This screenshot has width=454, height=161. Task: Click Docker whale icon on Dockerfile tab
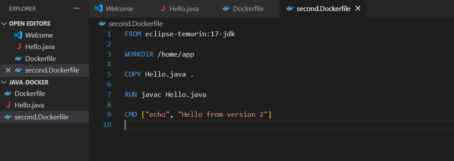(226, 9)
